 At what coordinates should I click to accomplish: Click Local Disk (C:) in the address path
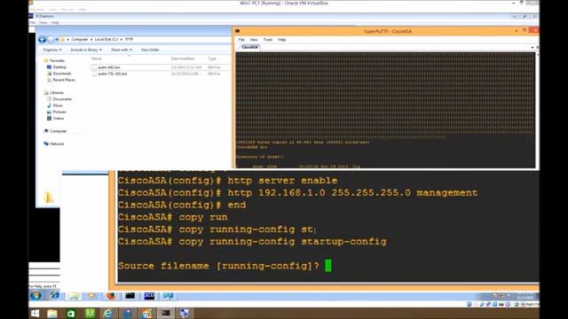pos(106,39)
